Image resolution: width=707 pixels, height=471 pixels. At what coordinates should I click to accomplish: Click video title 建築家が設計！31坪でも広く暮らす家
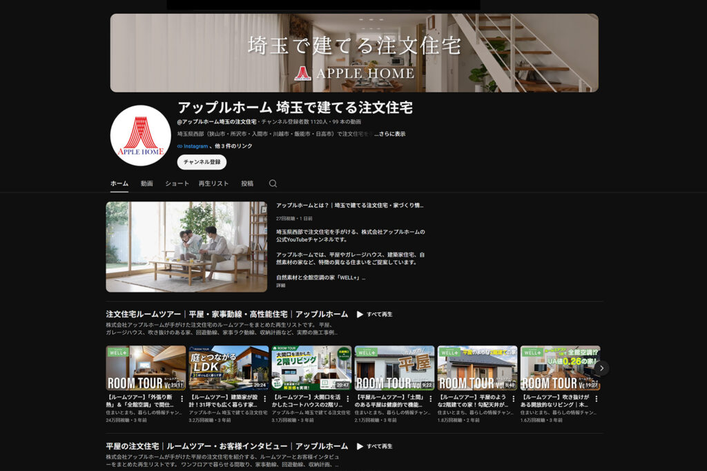[x=224, y=401]
